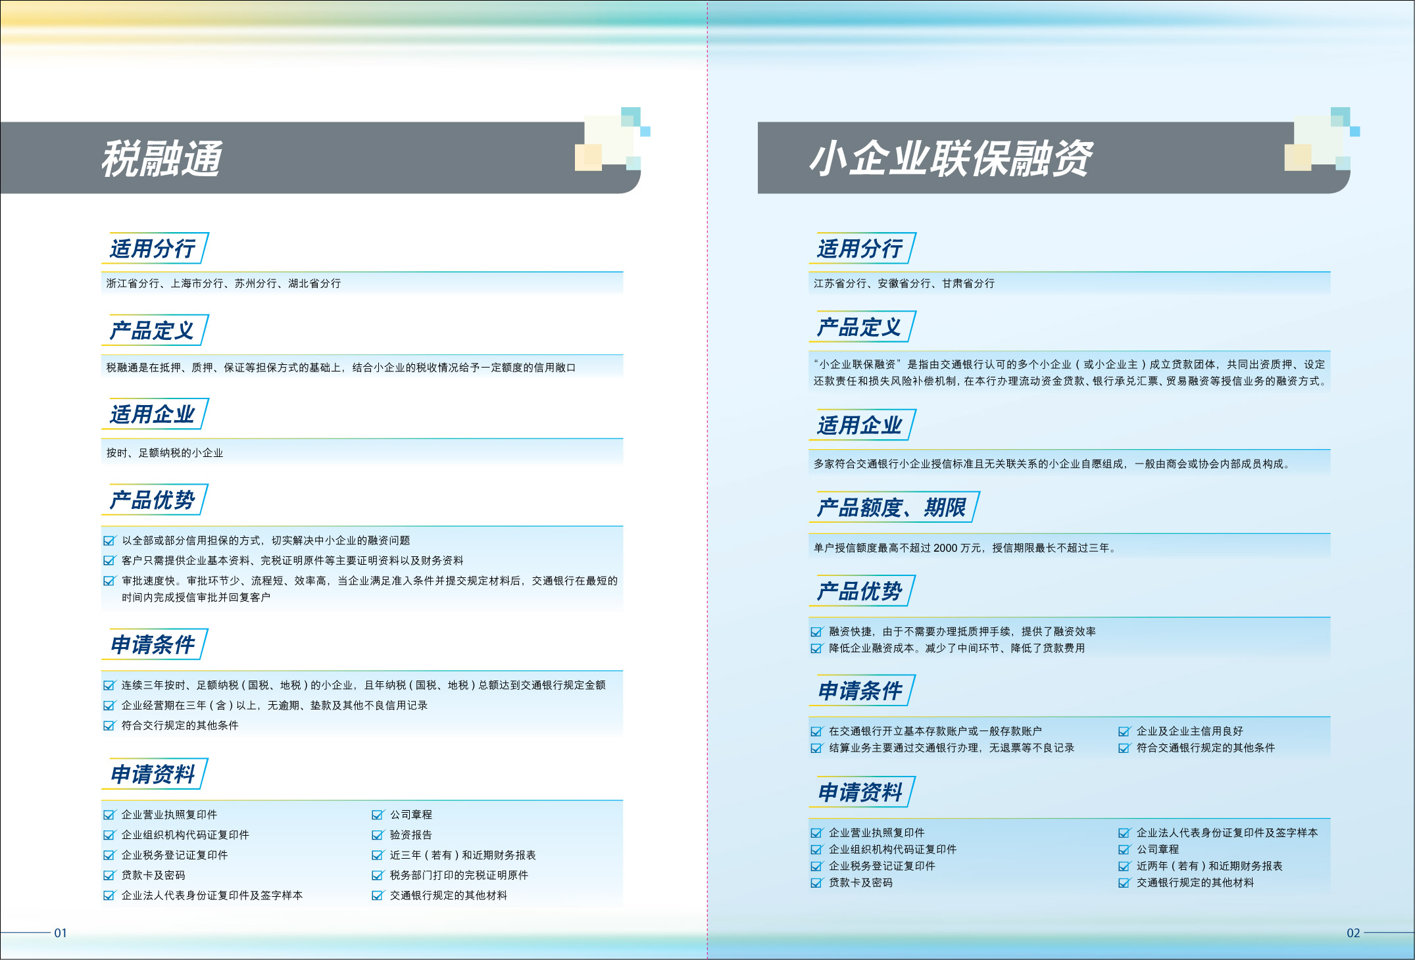
Task: Click the checkmark beside 审批速度快
Action: [109, 581]
